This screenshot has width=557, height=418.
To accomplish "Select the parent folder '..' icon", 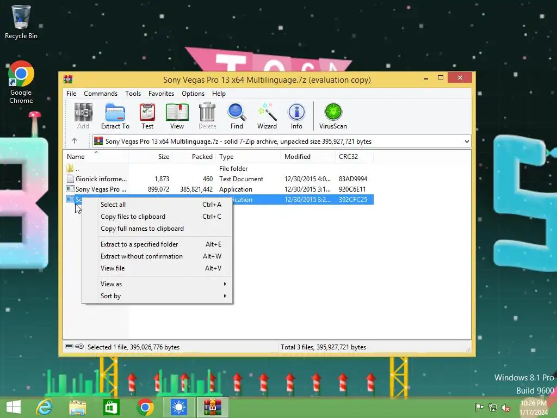I will point(70,168).
